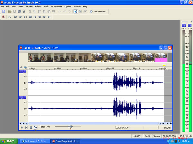
Task: Click the Open folder icon in the toolbar
Action: [10, 12]
